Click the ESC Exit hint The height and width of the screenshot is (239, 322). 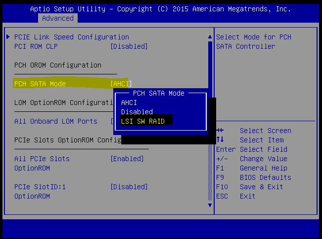[235, 196]
